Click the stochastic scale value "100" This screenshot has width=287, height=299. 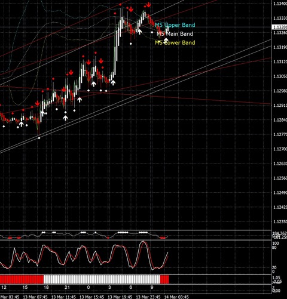click(x=276, y=243)
